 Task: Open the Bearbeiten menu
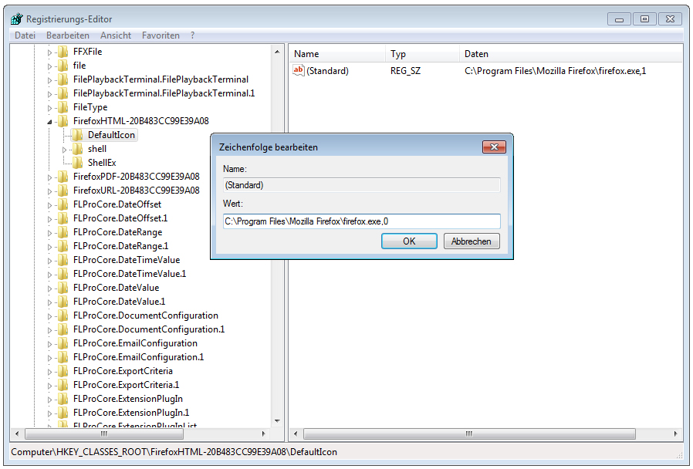point(67,35)
